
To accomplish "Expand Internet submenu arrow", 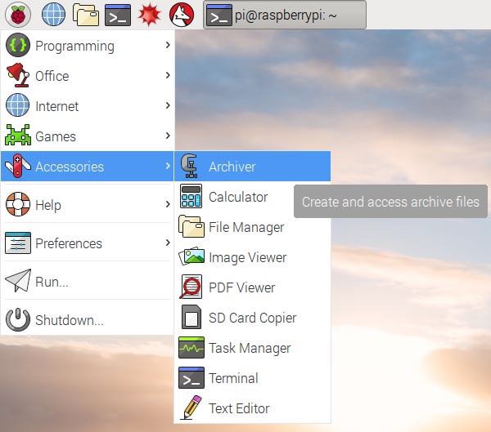I will pyautogui.click(x=168, y=105).
